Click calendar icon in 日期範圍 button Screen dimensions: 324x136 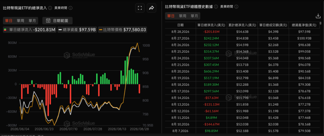[x=48, y=21]
